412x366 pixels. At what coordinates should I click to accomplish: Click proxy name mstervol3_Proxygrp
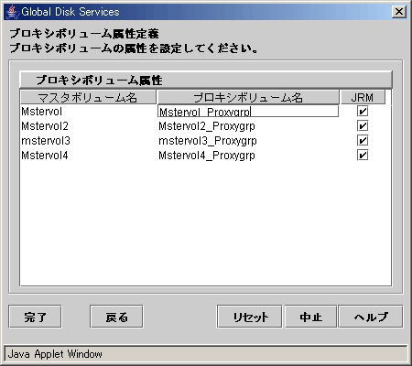pos(208,141)
